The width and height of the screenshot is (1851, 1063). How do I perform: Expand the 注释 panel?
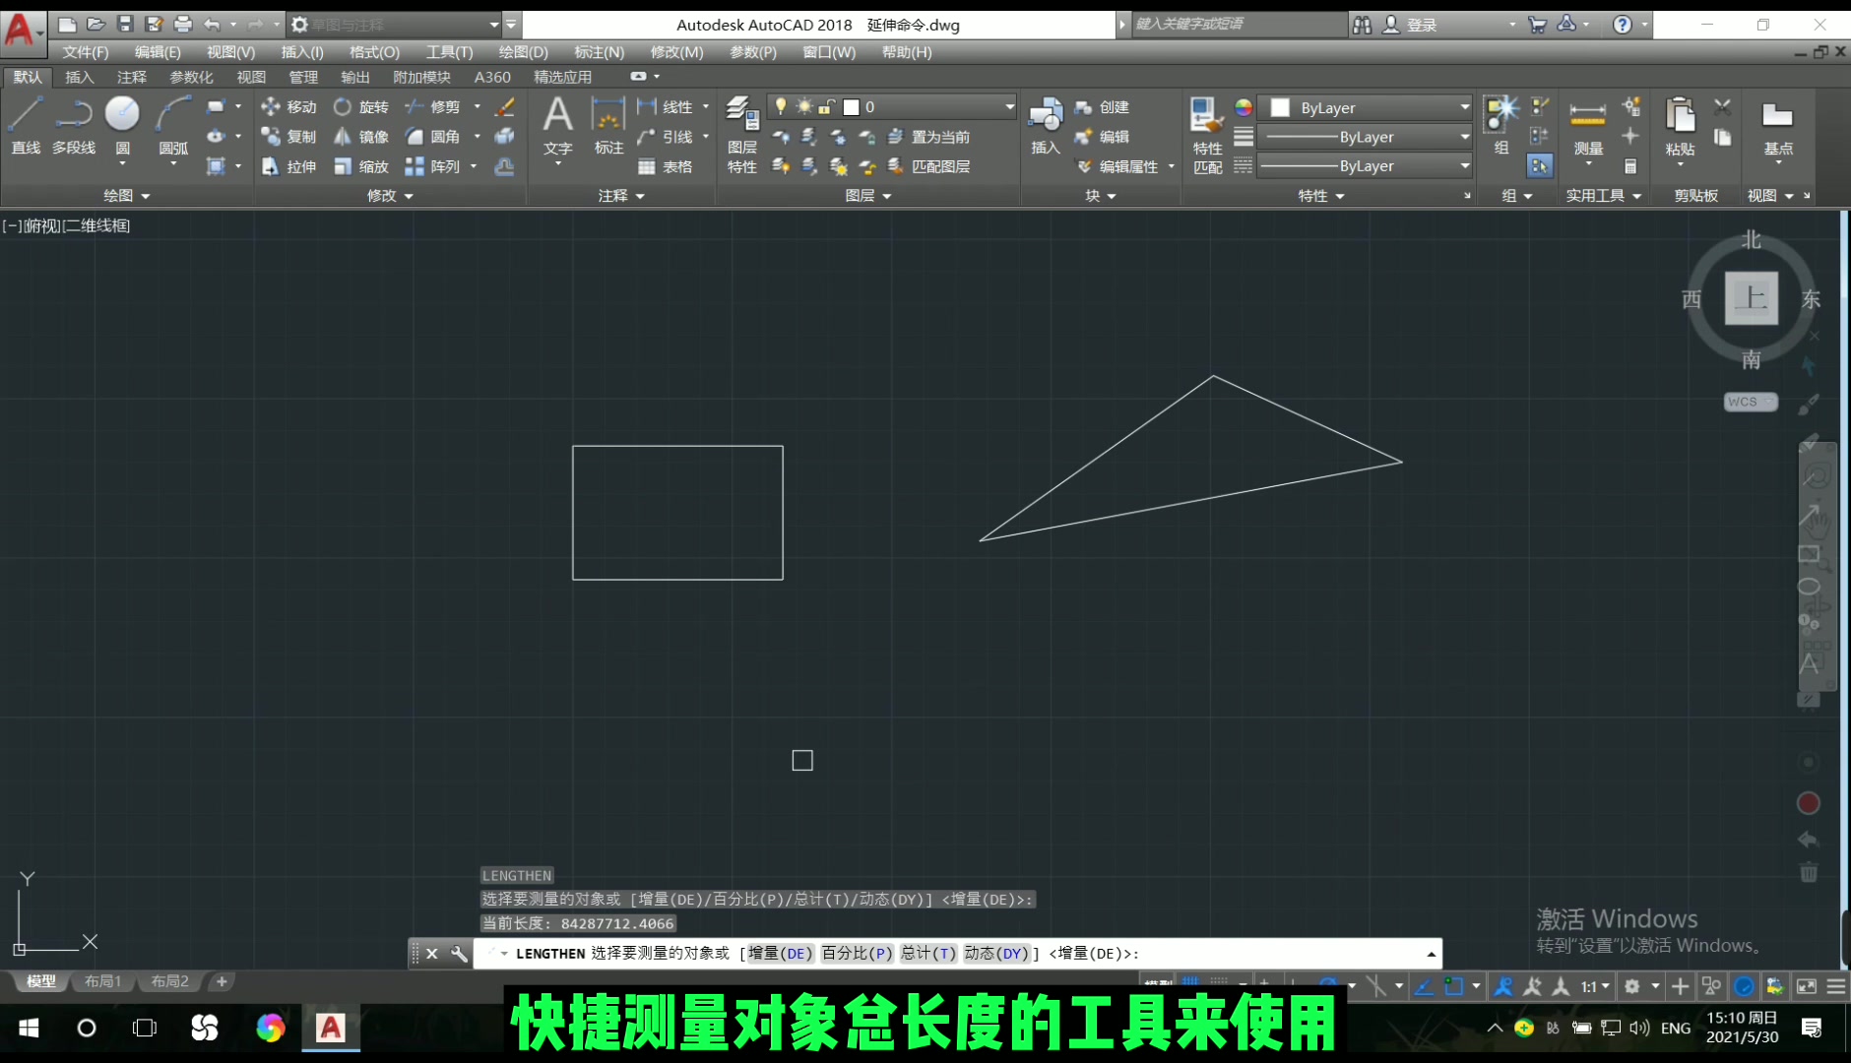pyautogui.click(x=621, y=196)
